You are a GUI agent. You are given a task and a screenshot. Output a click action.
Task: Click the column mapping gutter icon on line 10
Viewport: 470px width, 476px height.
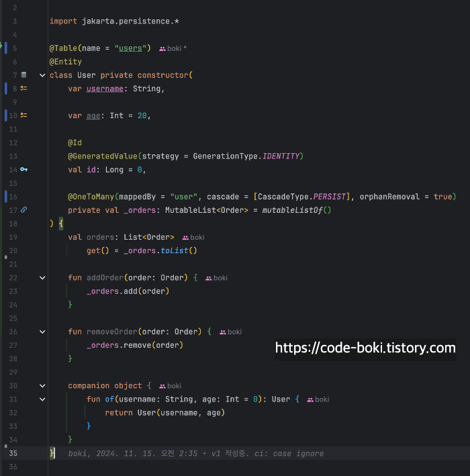pos(23,115)
